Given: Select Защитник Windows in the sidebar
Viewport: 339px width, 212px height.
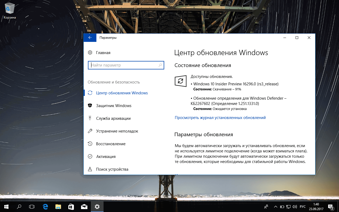Looking at the screenshot, I should (x=113, y=105).
